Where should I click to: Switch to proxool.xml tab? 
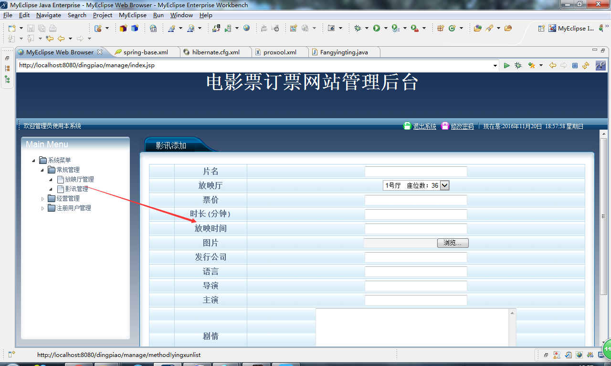[x=280, y=52]
